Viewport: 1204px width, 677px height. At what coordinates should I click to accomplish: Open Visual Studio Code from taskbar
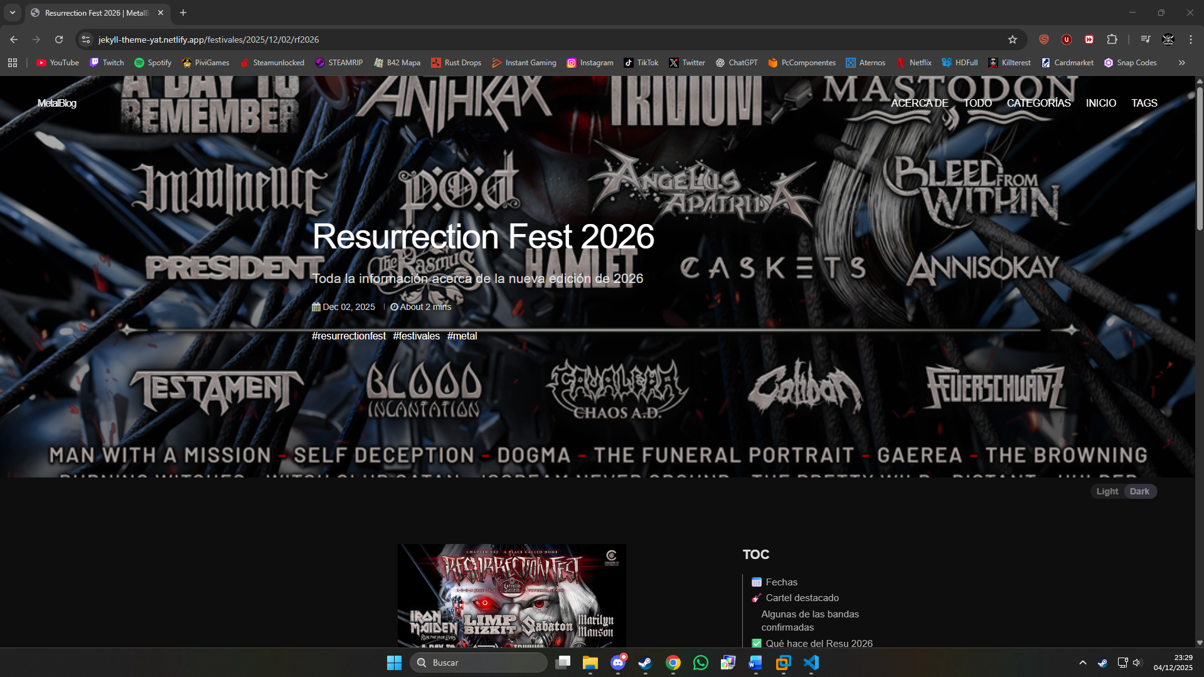point(811,663)
